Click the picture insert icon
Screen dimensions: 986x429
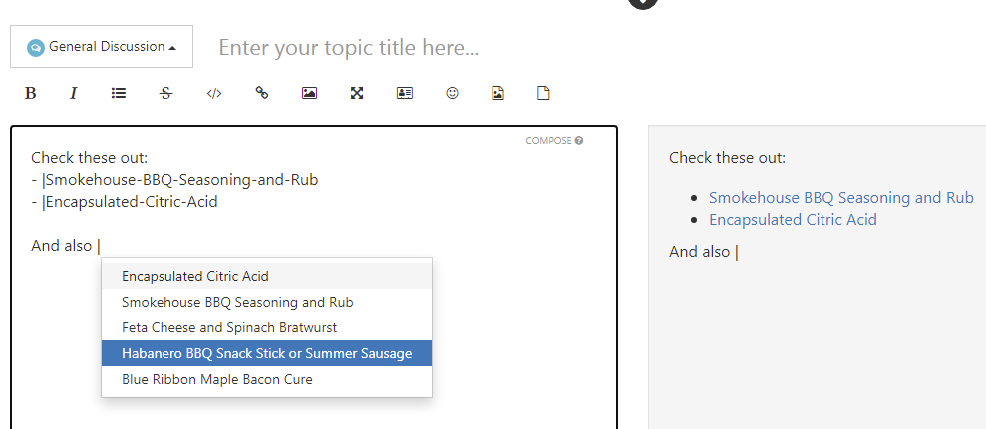(309, 93)
